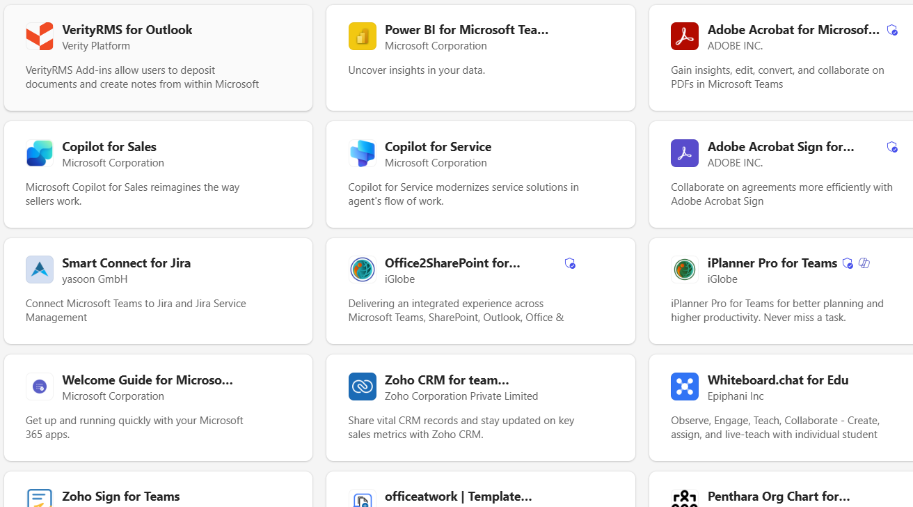Open officeatwork Template title
913x507 pixels.
[x=459, y=497]
